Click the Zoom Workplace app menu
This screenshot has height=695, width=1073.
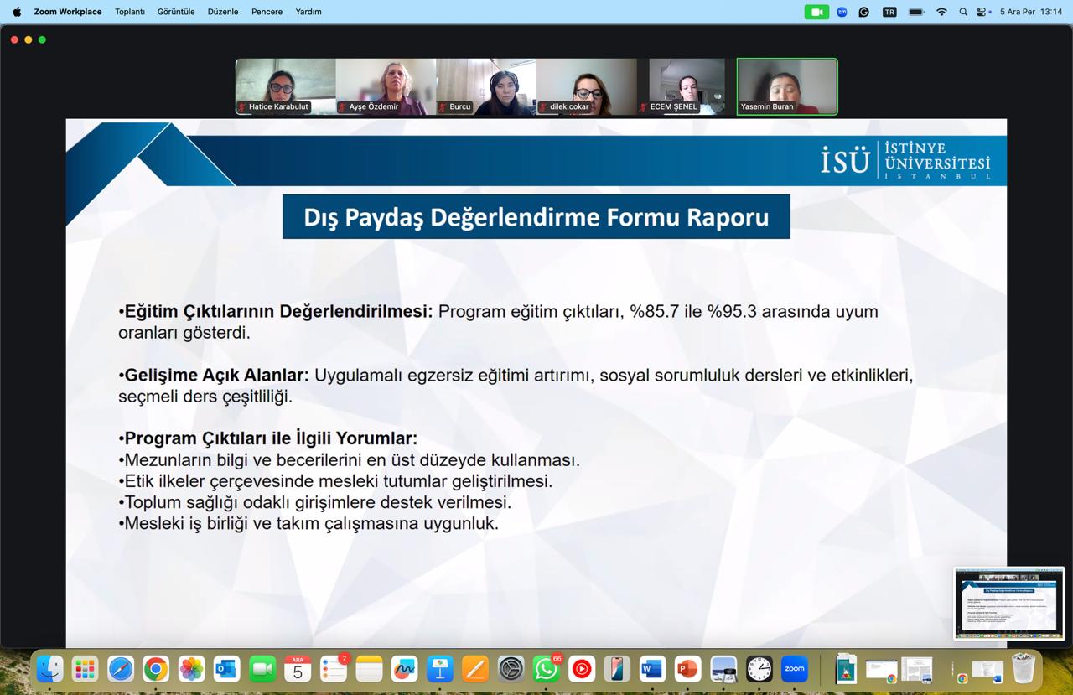coord(68,12)
